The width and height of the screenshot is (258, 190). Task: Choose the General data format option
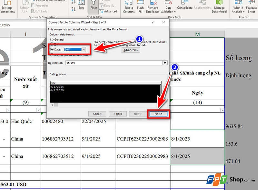click(x=52, y=40)
